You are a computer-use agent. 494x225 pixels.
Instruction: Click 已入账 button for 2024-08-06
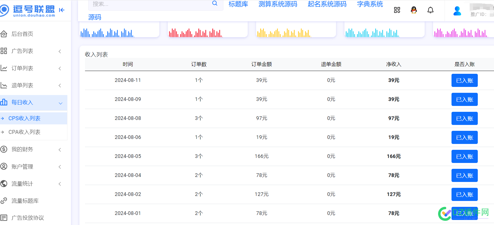click(x=464, y=138)
